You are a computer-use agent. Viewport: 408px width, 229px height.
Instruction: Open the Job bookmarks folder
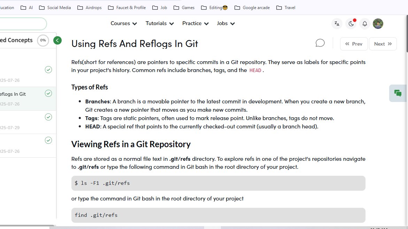(160, 8)
